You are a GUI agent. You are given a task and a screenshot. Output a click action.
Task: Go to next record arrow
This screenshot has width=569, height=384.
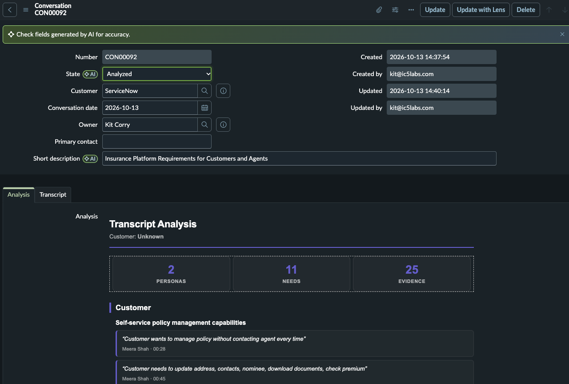[565, 10]
